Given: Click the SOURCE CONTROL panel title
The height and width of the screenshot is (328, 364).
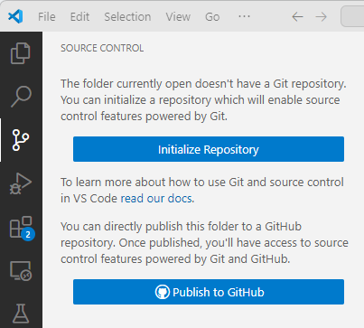Looking at the screenshot, I should tap(102, 48).
